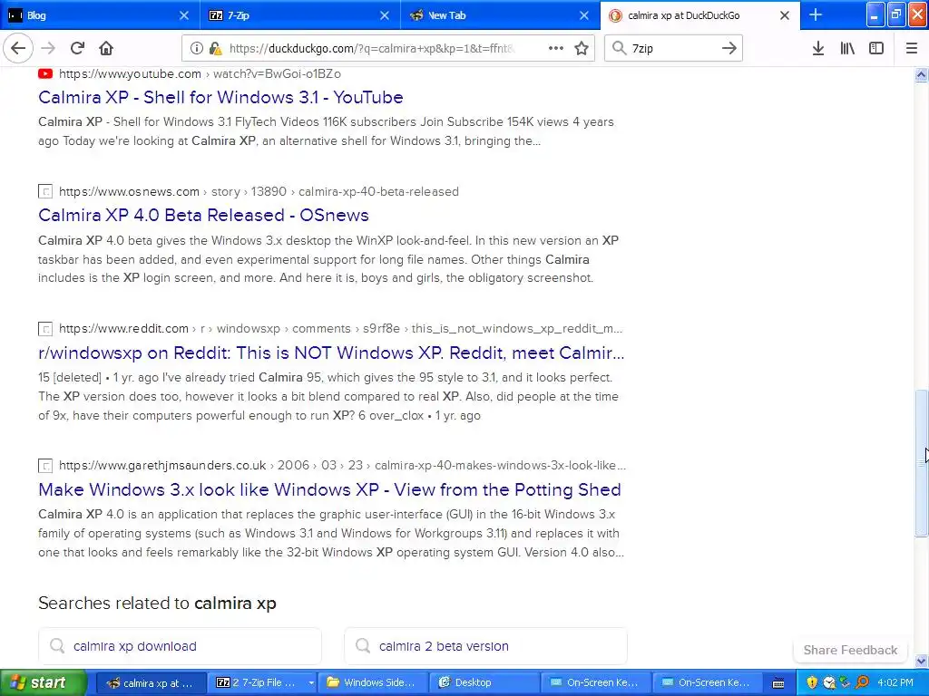The height and width of the screenshot is (696, 929).
Task: Switch to the Blog tab
Action: click(100, 15)
